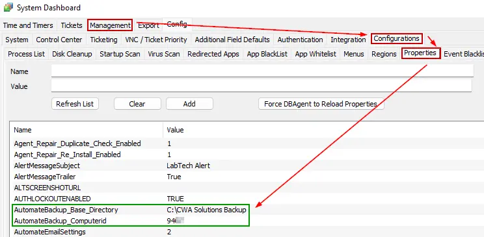Open the Ticketing sub-tab
This screenshot has height=237, width=484.
click(x=103, y=40)
